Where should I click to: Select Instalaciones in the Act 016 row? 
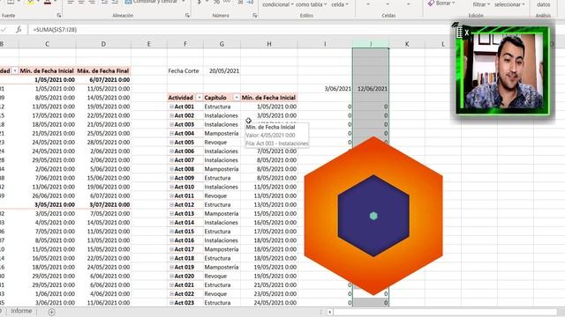tap(222, 240)
